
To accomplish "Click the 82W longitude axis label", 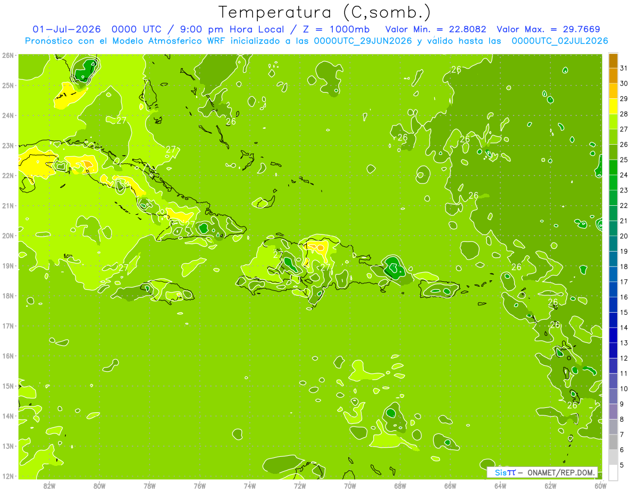I will tap(49, 486).
